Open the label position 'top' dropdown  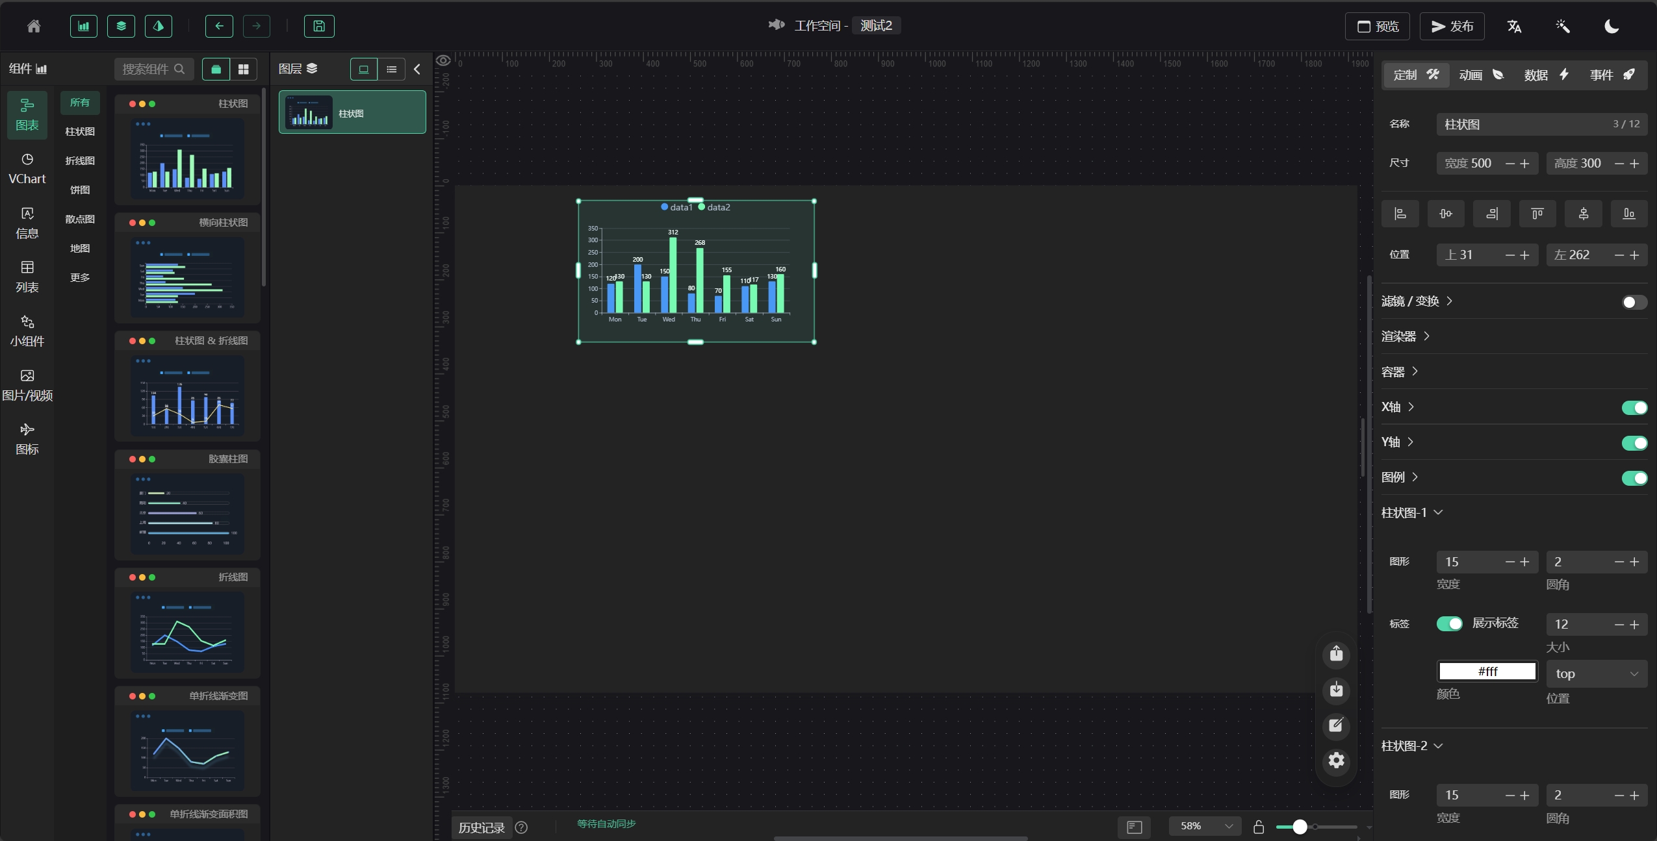[x=1596, y=674]
